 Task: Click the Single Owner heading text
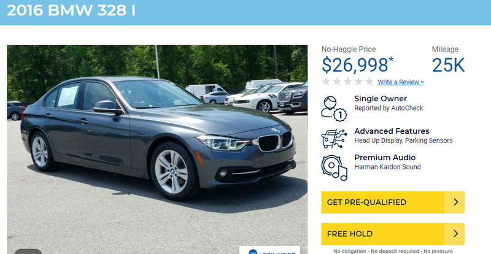(x=381, y=99)
